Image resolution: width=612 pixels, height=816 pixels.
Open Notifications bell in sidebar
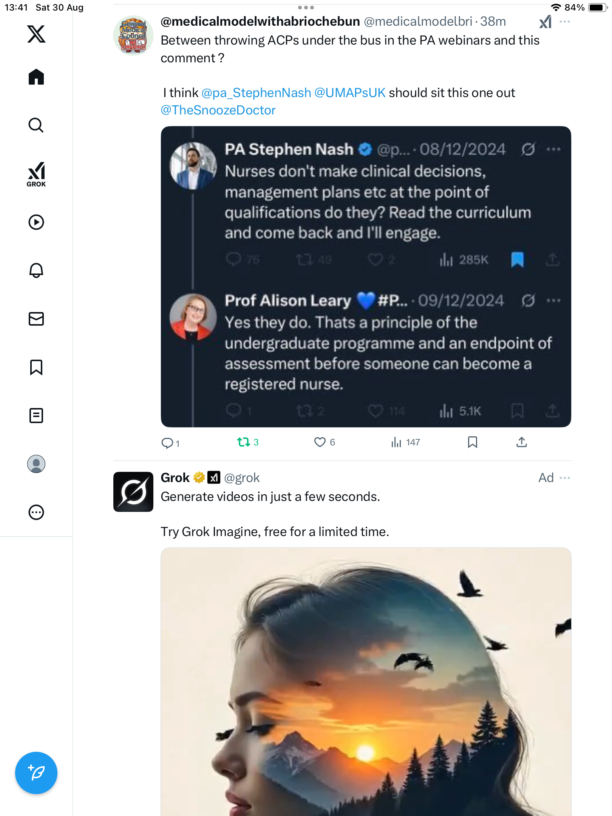pos(36,270)
